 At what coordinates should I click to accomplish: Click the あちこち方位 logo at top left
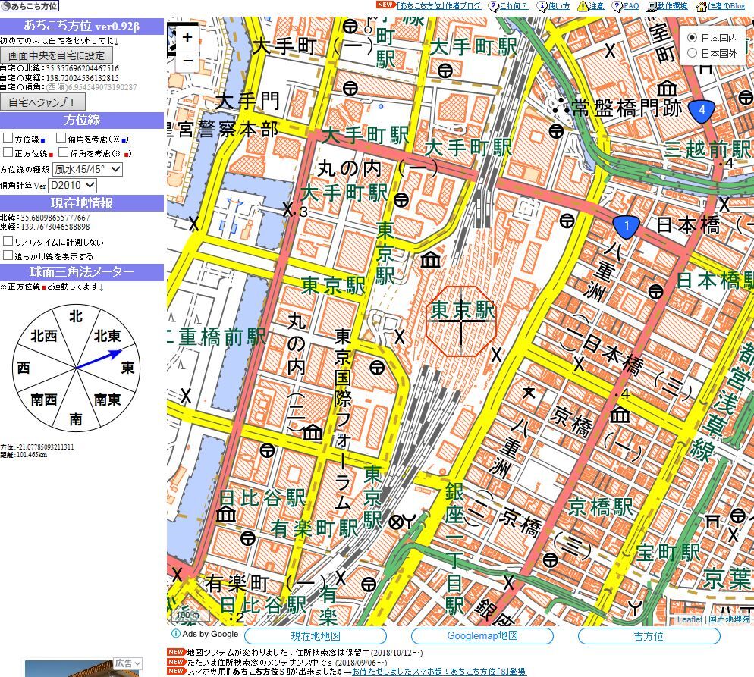pos(30,6)
